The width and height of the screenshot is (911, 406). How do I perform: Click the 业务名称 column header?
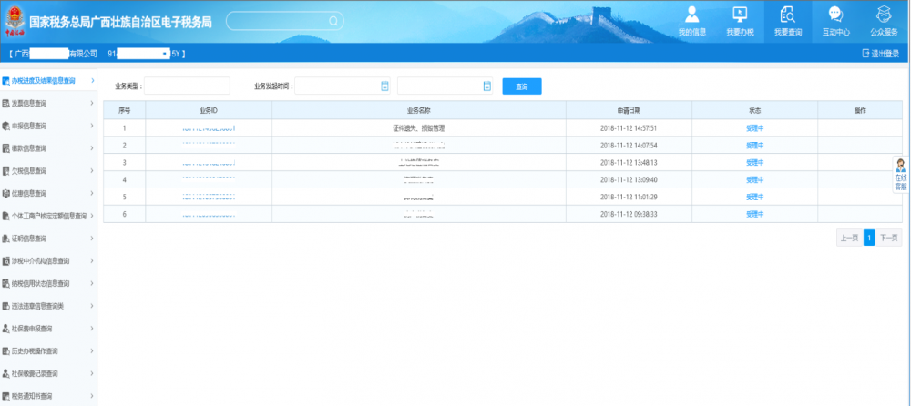point(418,110)
